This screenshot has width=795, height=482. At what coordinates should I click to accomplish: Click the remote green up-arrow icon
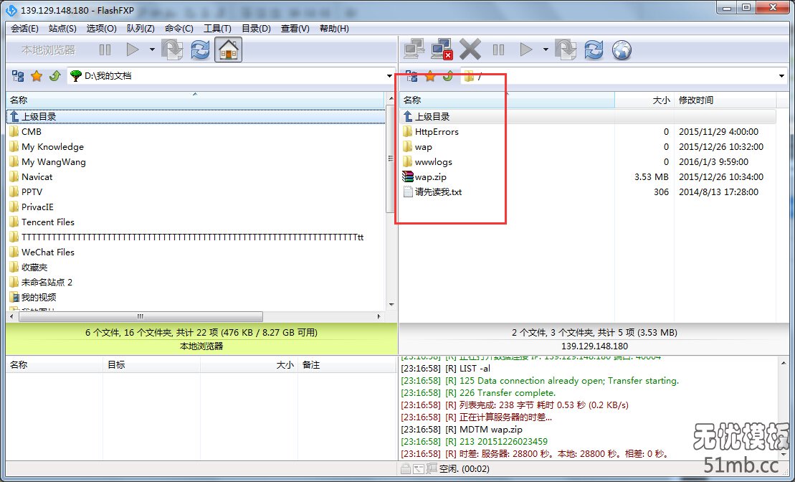448,76
